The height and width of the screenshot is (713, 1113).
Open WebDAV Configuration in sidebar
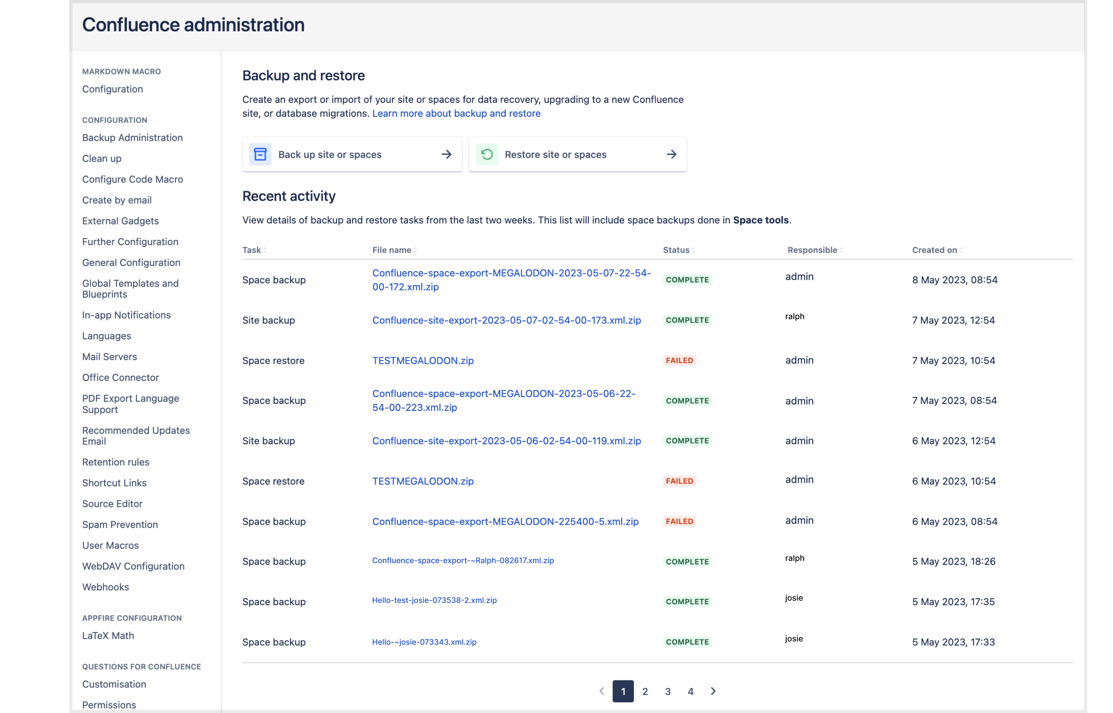coord(133,566)
